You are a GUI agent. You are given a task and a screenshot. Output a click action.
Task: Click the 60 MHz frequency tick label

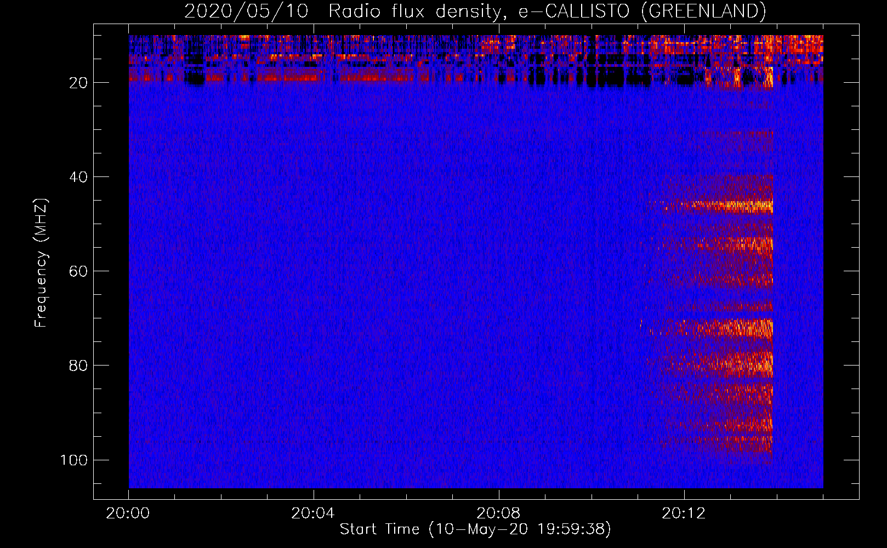coord(78,271)
